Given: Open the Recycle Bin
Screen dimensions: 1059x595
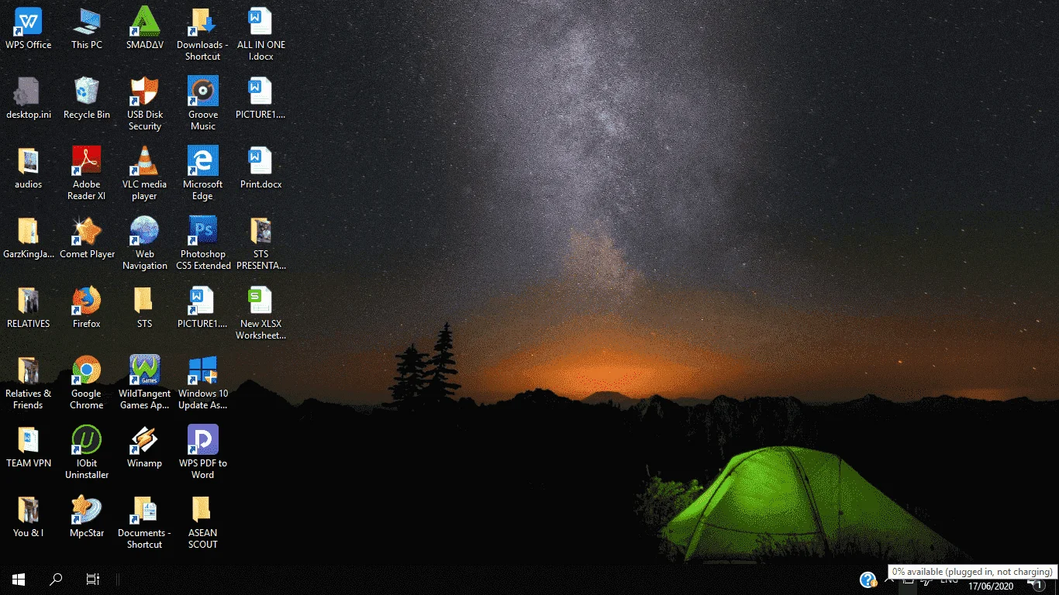Looking at the screenshot, I should point(87,98).
